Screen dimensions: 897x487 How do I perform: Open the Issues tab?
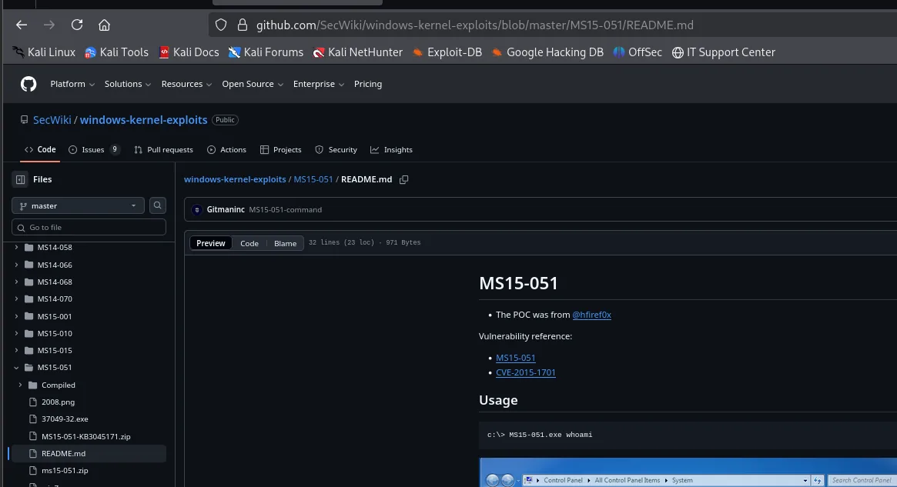click(94, 150)
